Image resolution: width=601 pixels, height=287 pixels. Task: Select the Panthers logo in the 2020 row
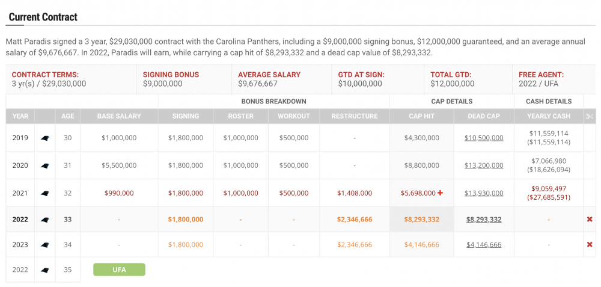coord(44,165)
